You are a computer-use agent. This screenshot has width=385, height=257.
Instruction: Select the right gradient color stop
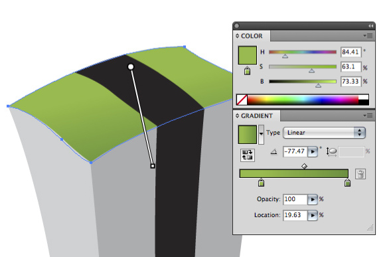pos(347,183)
